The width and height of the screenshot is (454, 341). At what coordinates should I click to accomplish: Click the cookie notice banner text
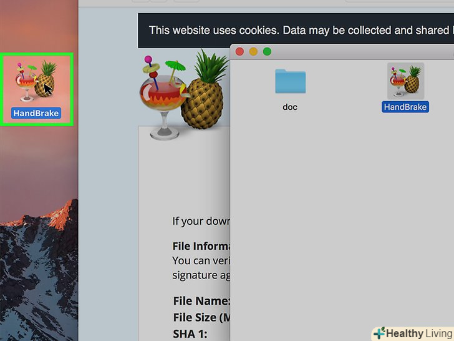300,30
